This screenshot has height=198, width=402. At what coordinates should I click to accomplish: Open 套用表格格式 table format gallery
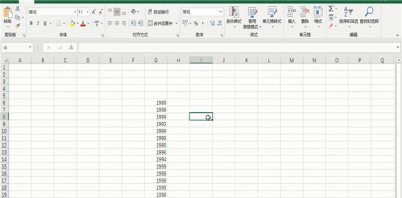tap(252, 17)
